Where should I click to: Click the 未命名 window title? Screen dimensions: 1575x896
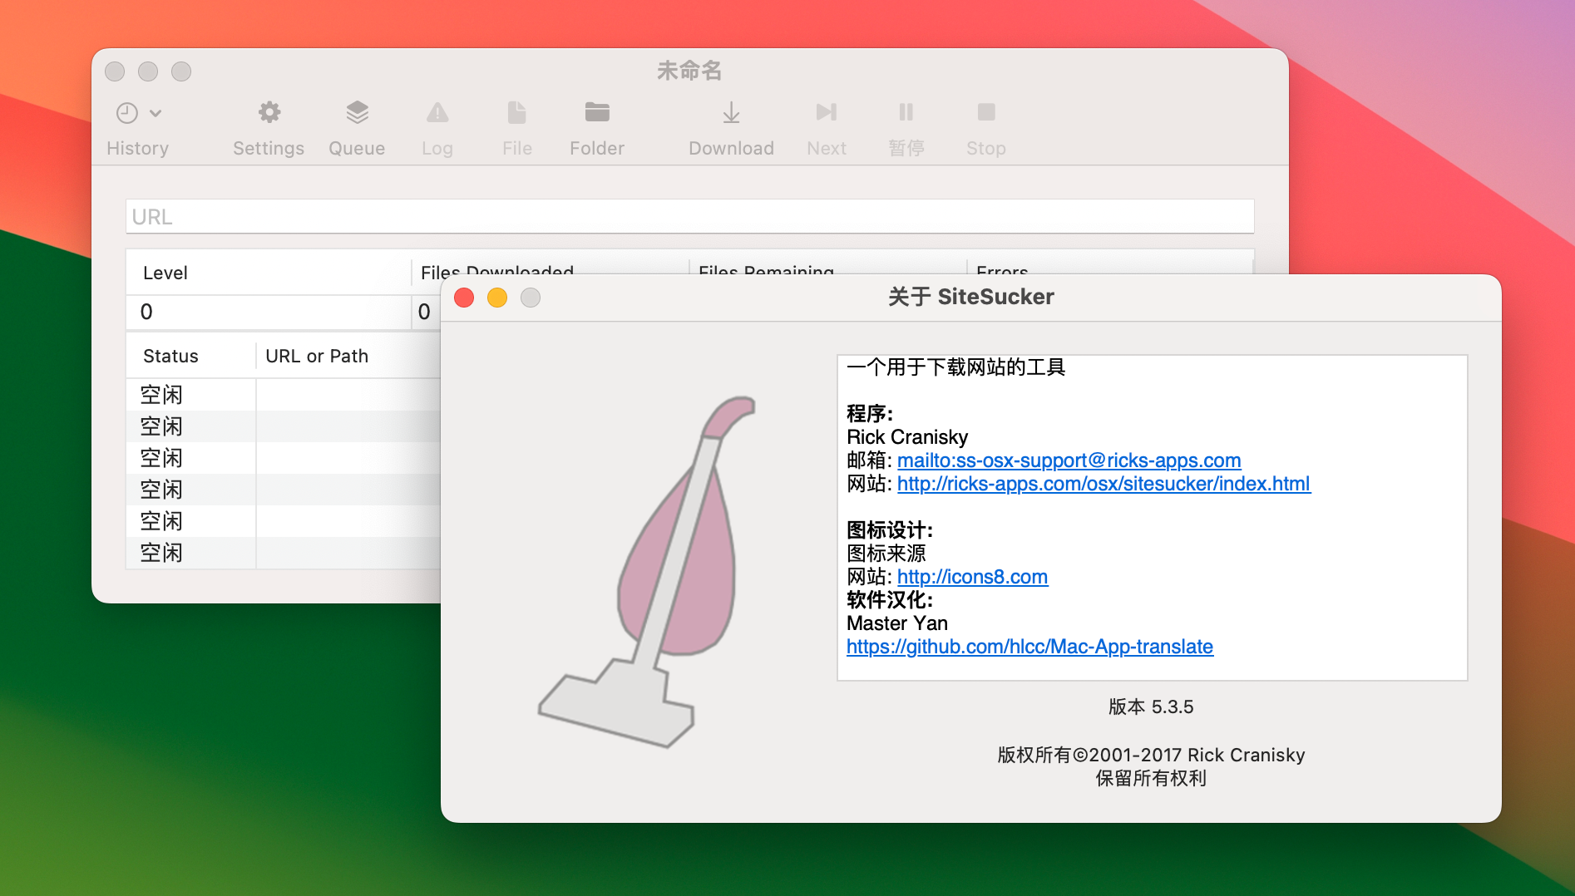click(x=689, y=71)
